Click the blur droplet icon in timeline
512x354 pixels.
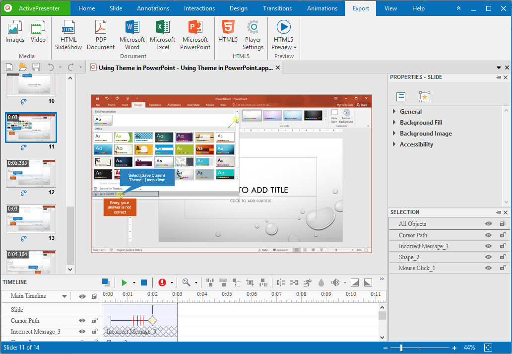321,283
